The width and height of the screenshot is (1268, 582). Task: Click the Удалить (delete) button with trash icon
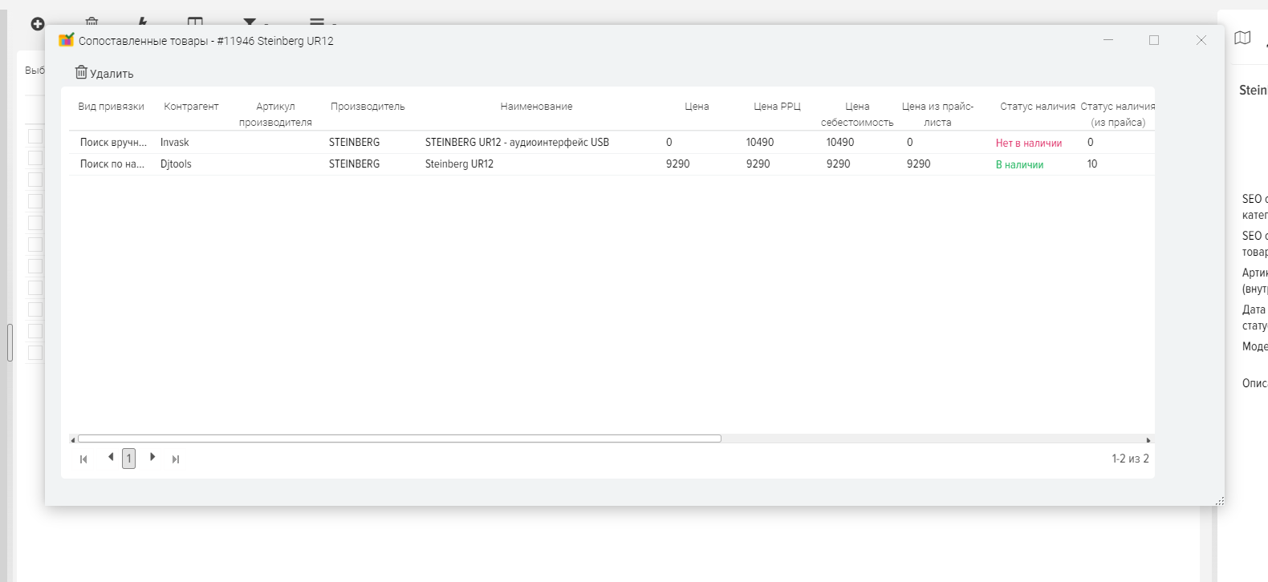point(104,73)
